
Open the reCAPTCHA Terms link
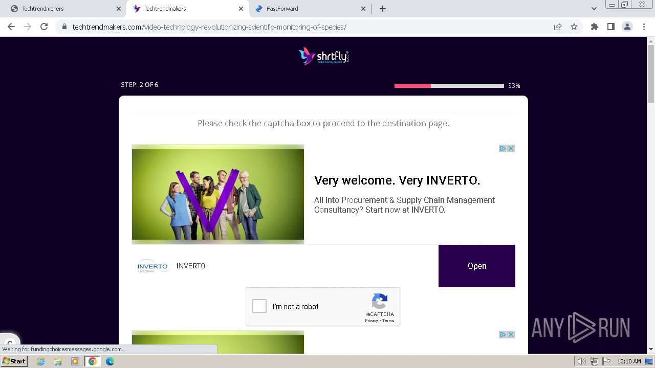pyautogui.click(x=388, y=320)
